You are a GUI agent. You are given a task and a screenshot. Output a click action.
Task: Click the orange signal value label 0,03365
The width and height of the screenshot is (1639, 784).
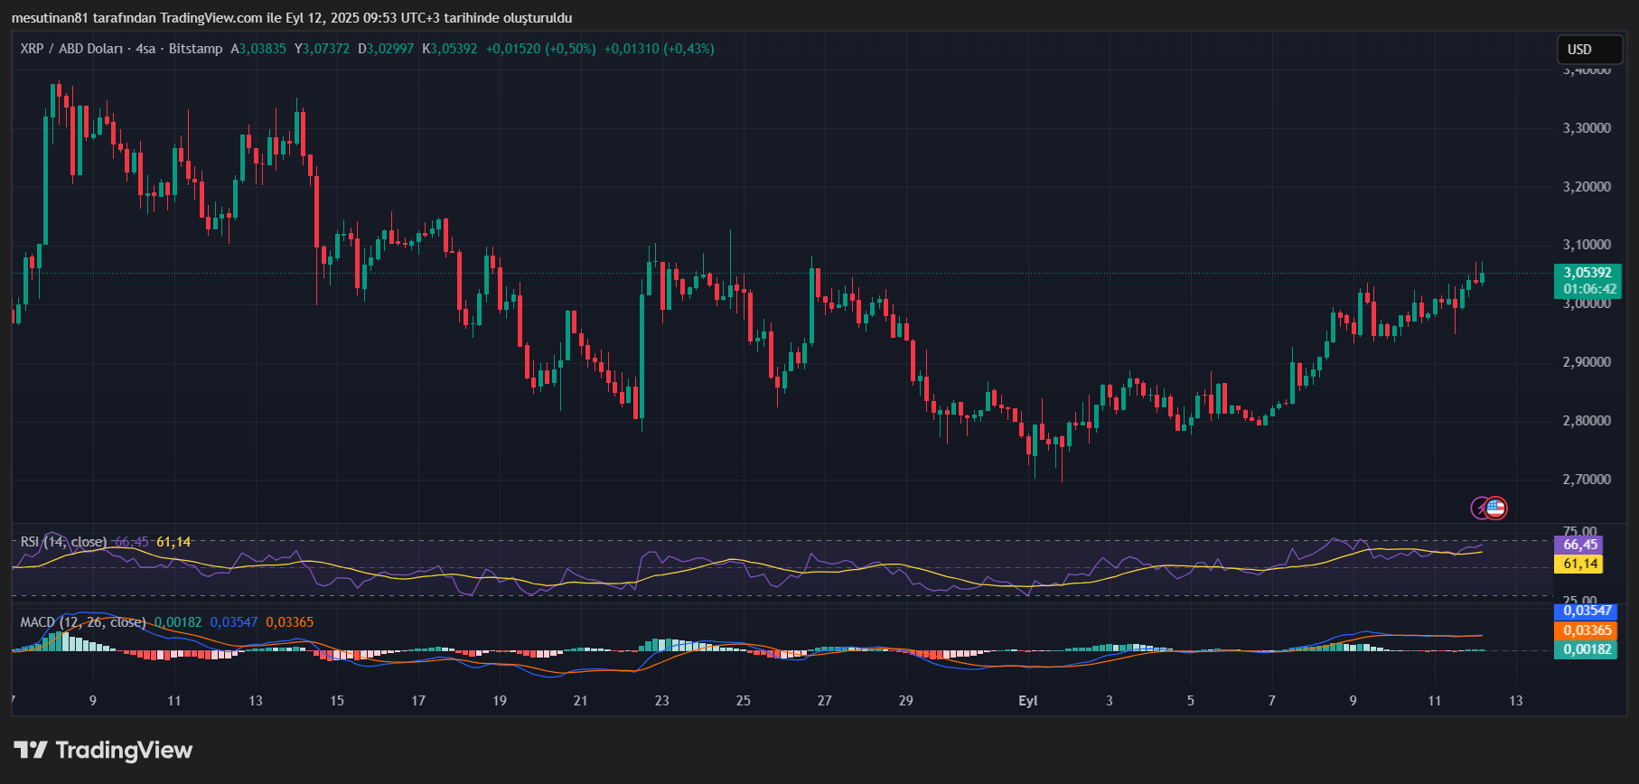[x=1587, y=630]
